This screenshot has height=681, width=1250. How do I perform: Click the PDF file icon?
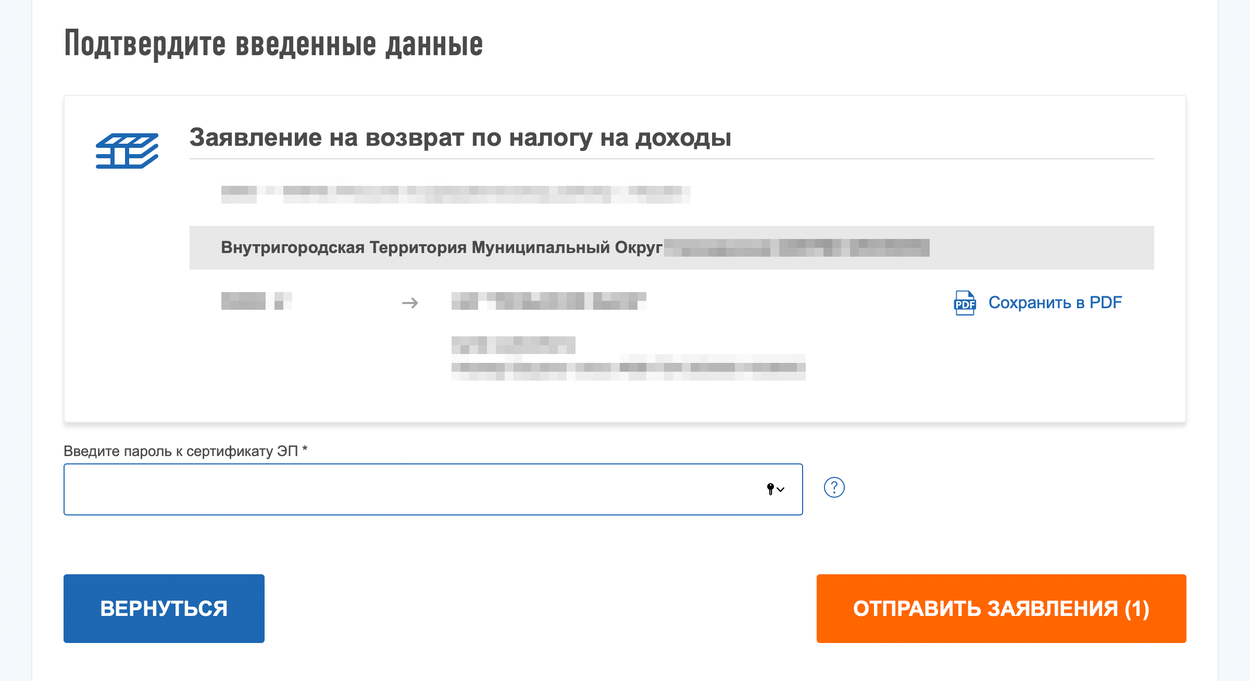click(x=965, y=303)
